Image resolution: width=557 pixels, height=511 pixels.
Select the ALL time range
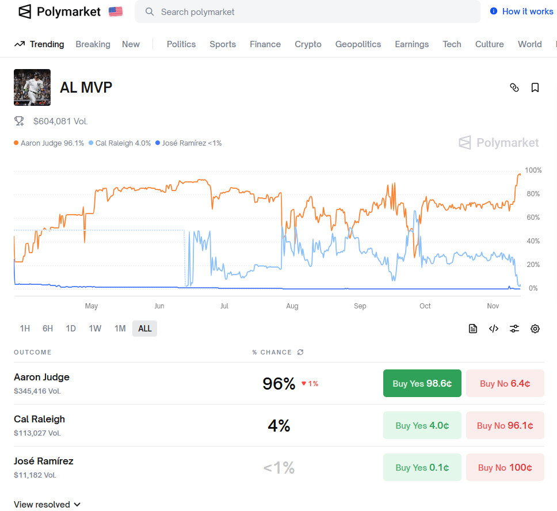144,329
